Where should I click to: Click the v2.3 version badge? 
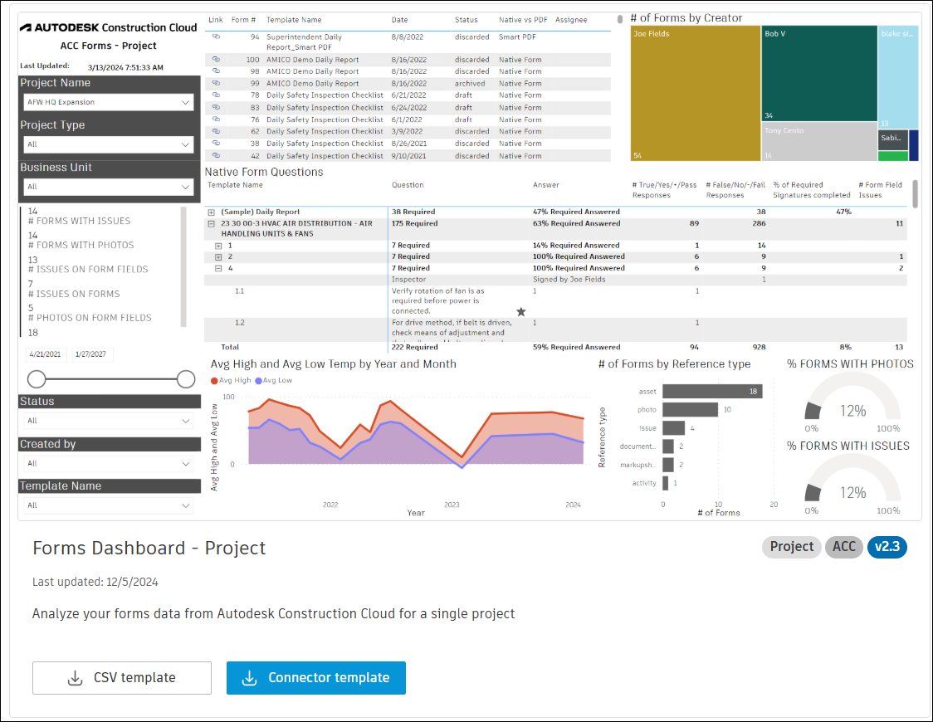click(x=887, y=547)
